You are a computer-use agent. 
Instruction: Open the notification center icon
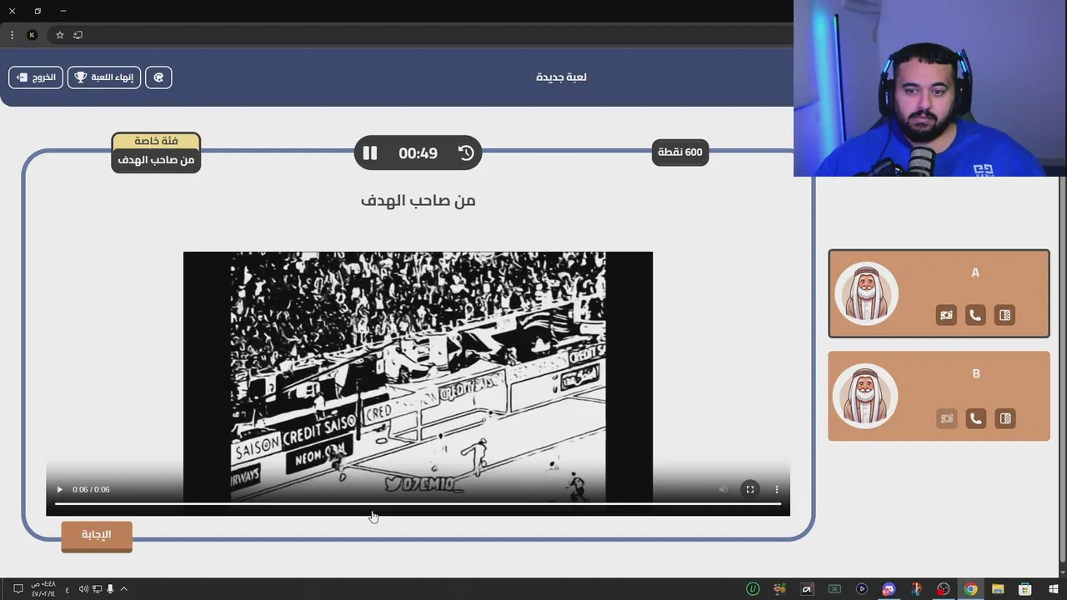point(18,589)
